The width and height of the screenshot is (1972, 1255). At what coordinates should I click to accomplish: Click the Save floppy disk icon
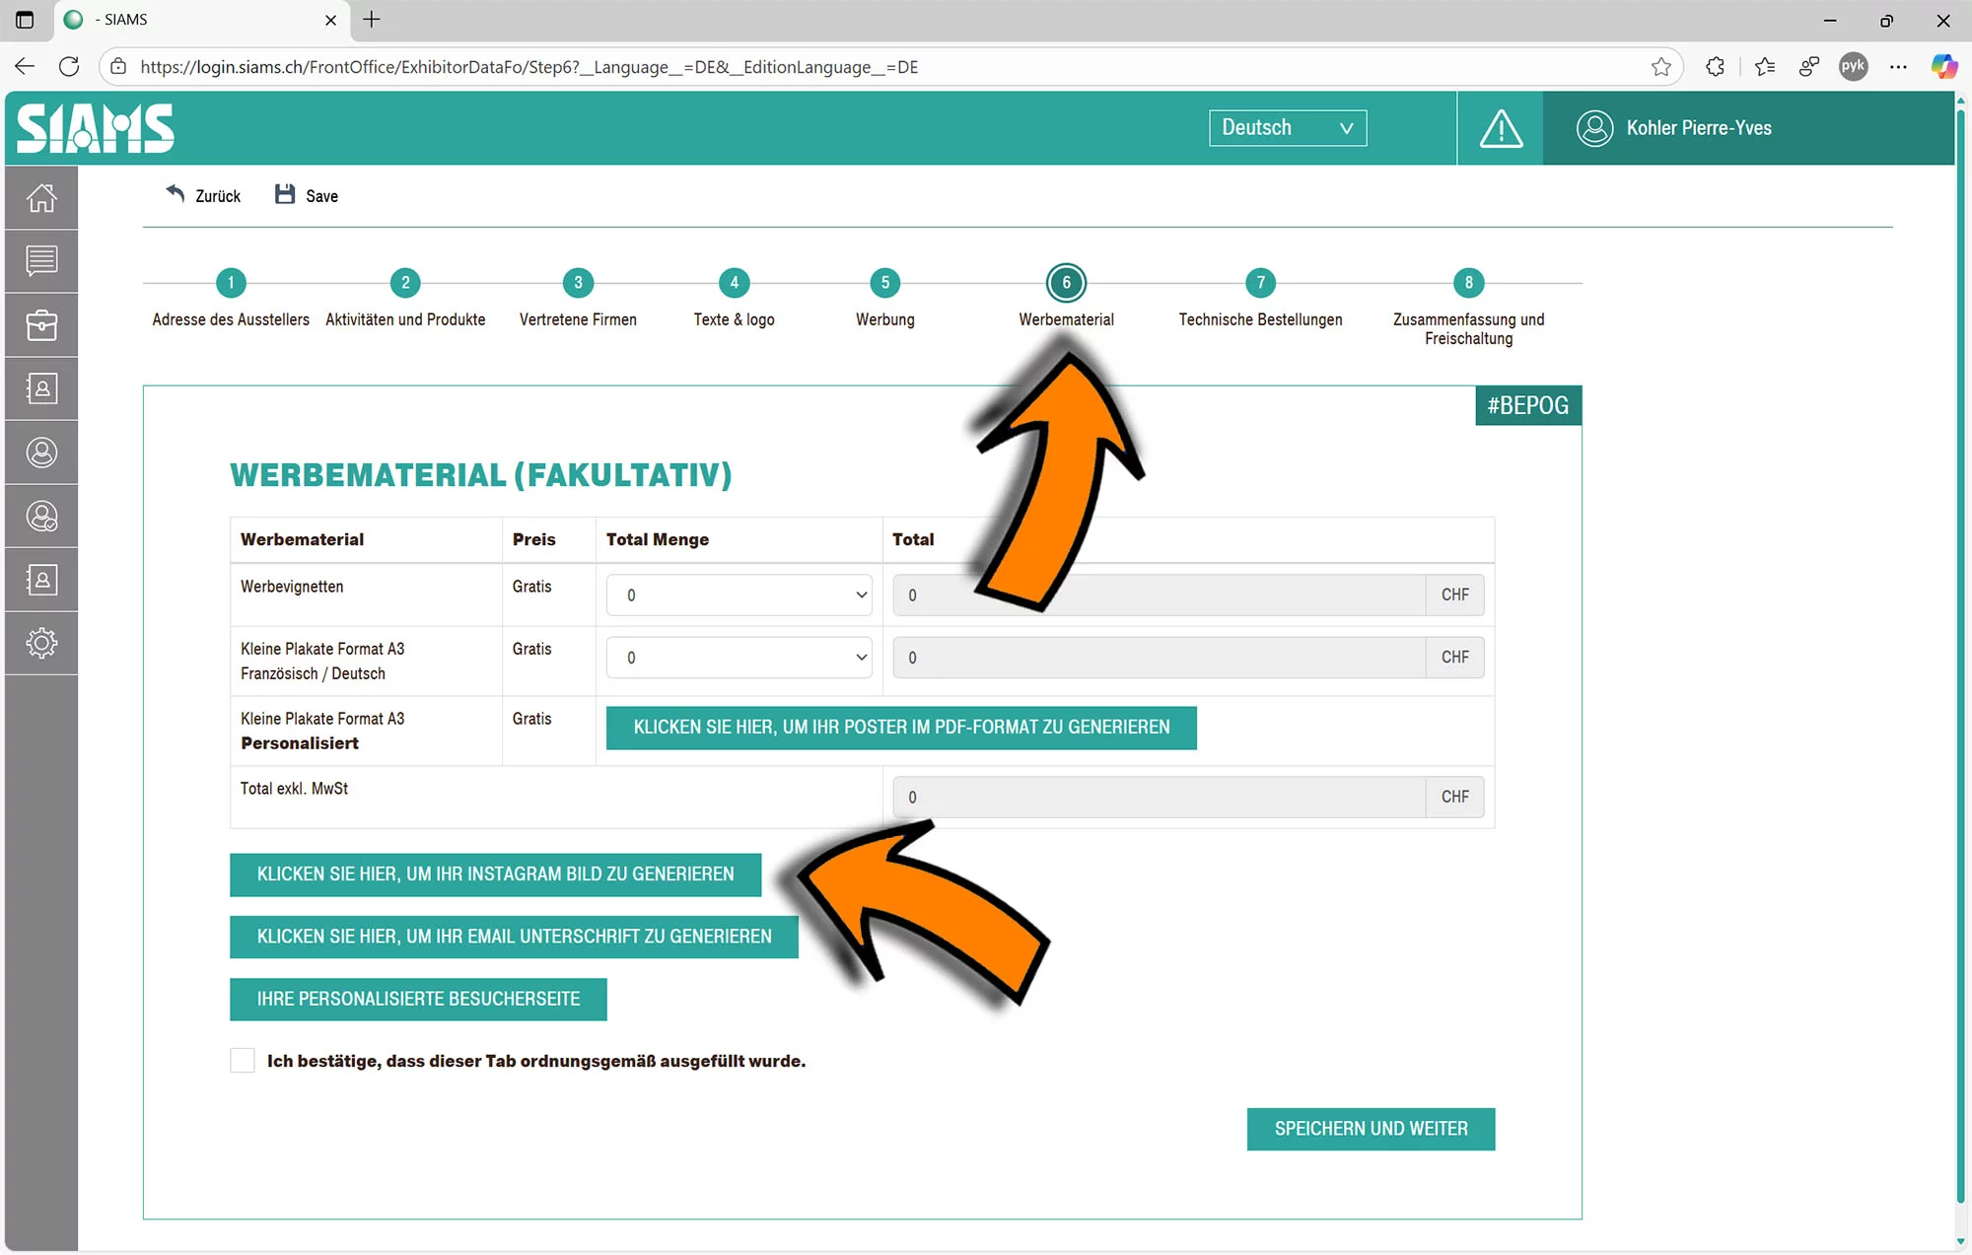(285, 195)
